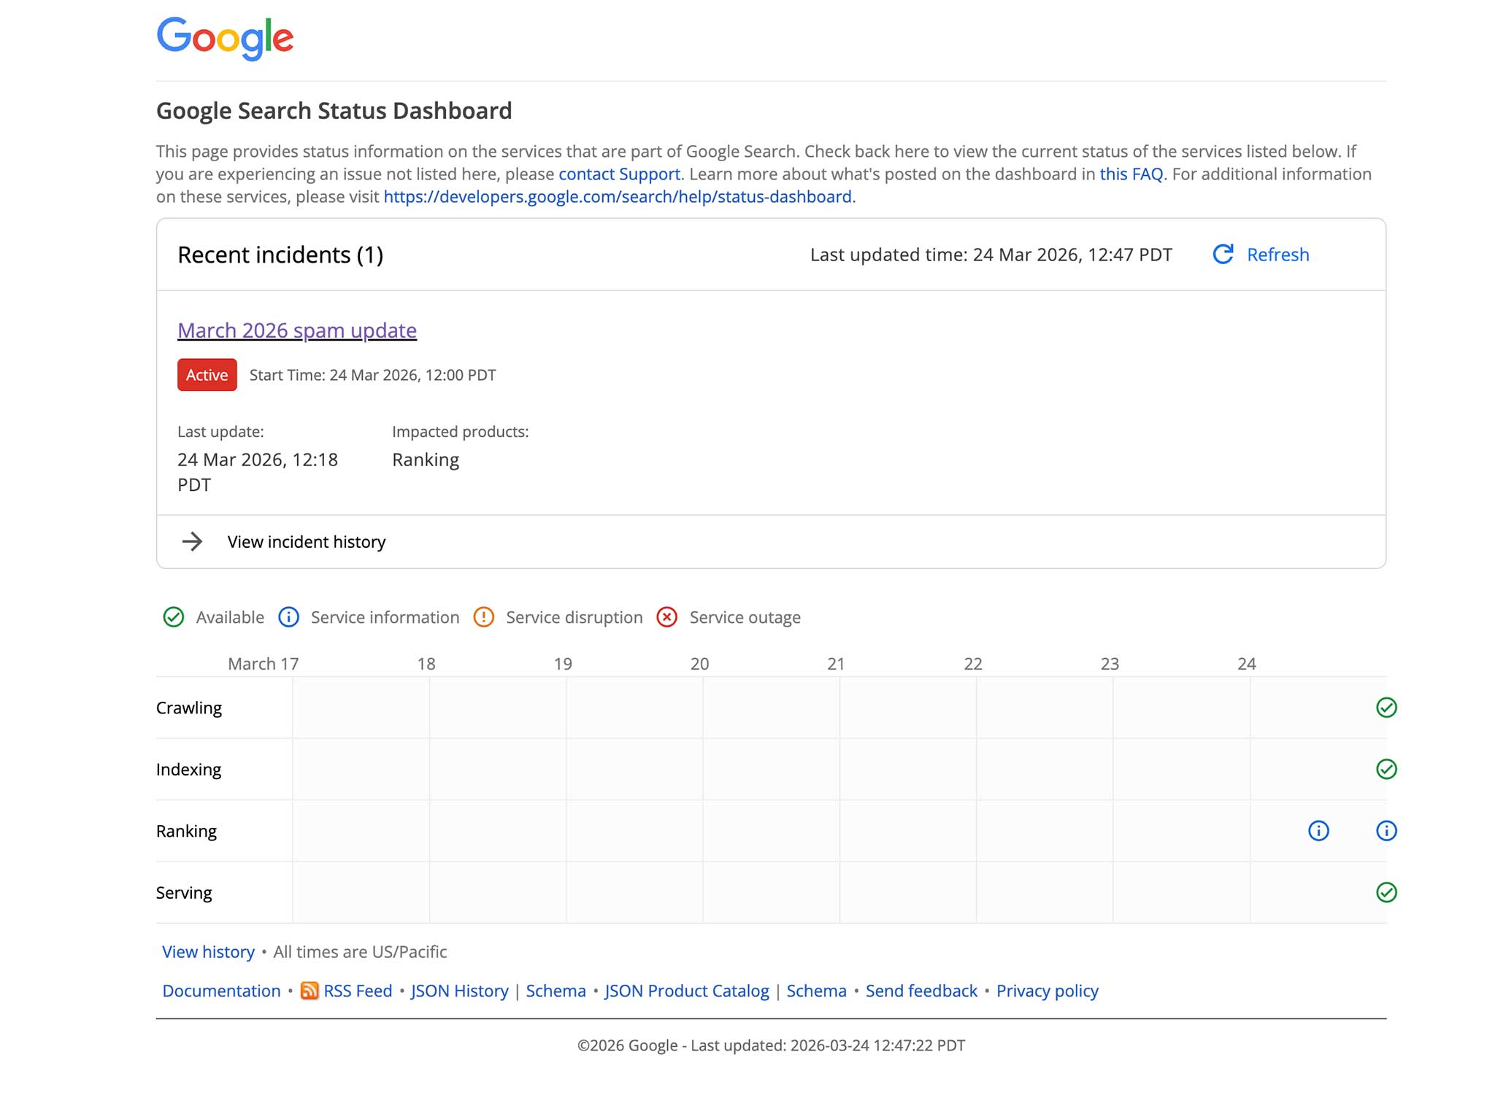
Task: Open the Documentation footer link
Action: (221, 991)
